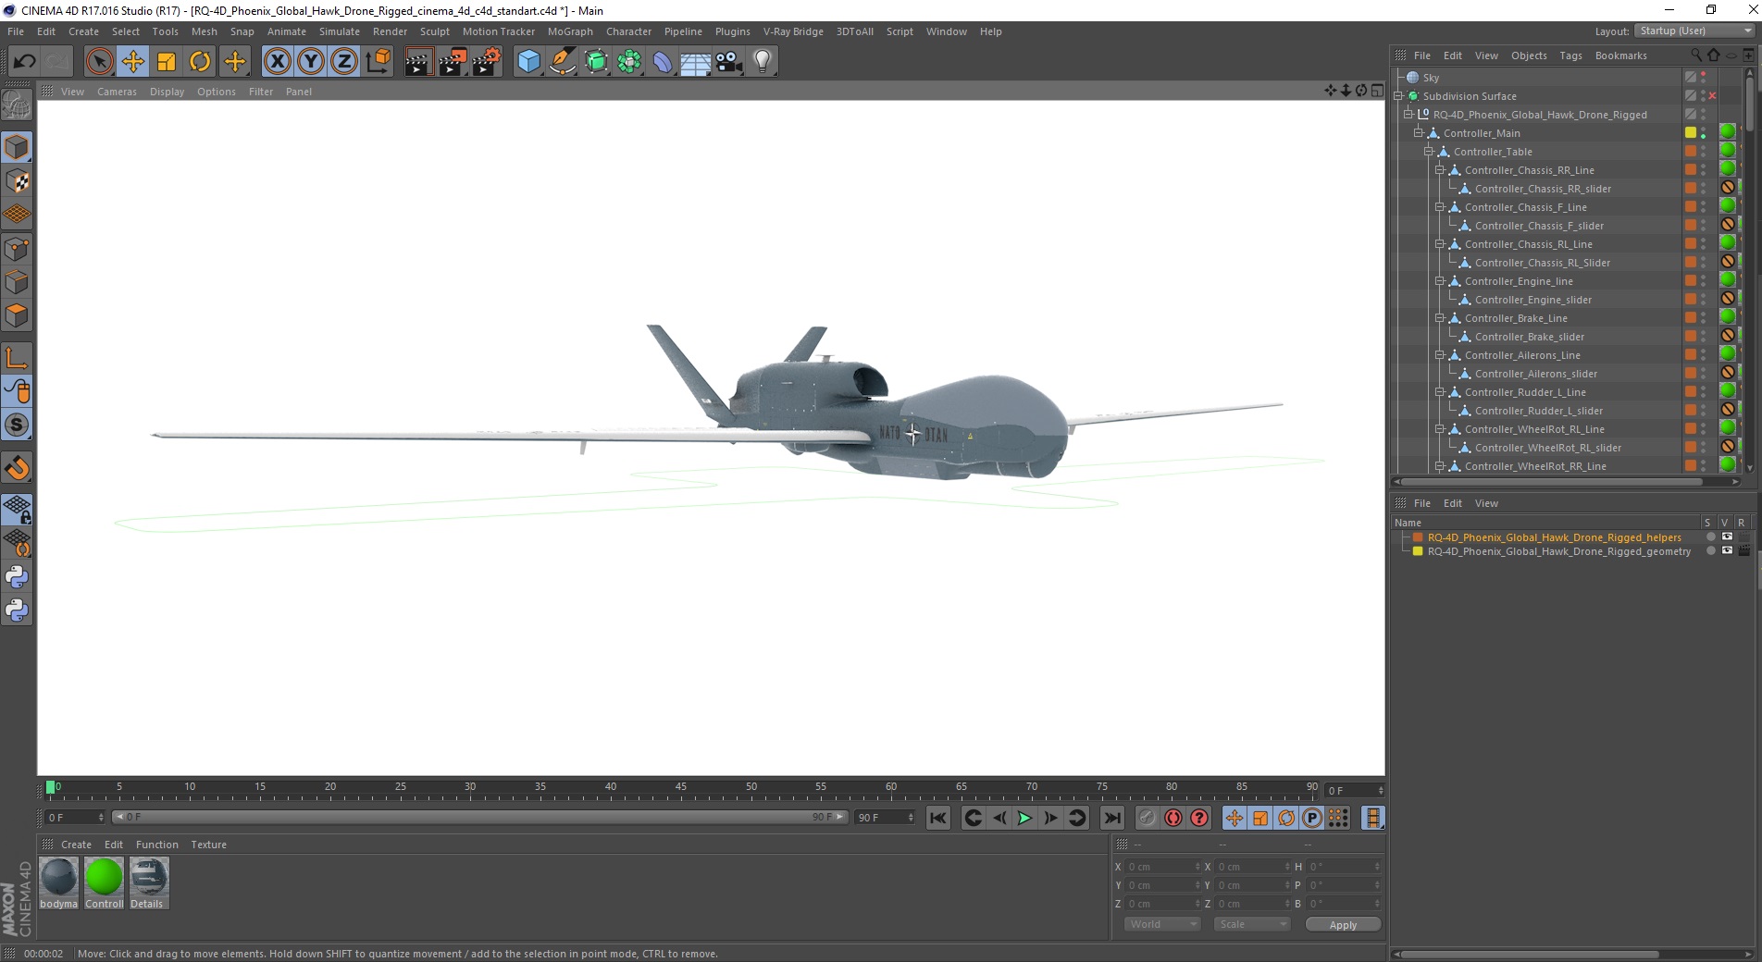Enable Texture mode in left palette

pos(17,181)
